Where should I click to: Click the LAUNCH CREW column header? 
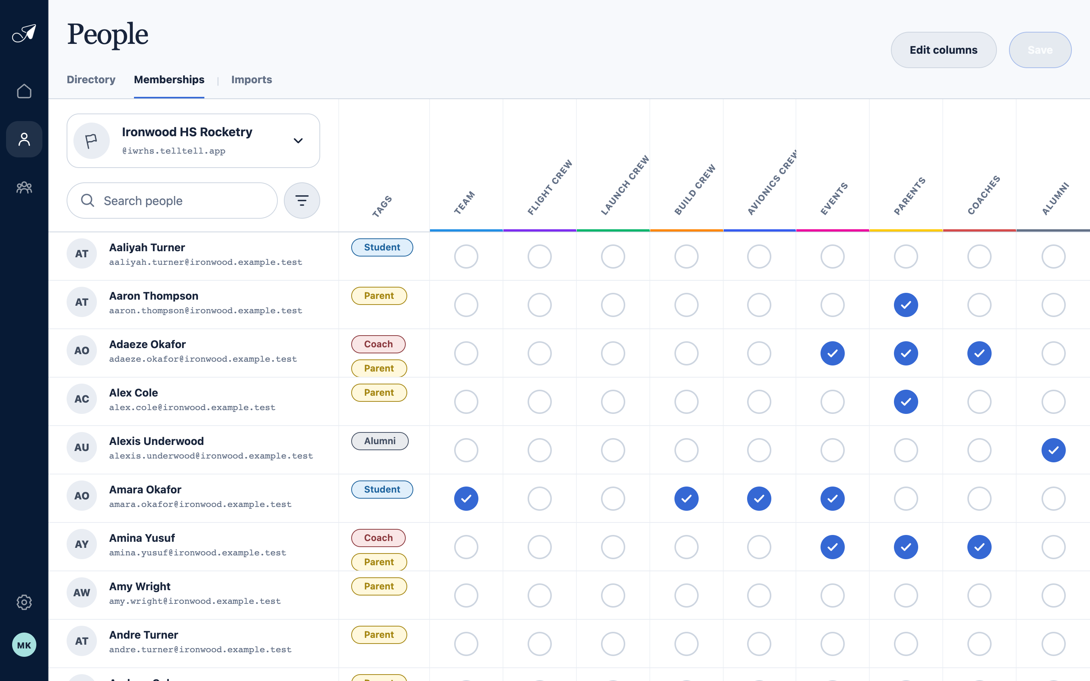tap(625, 185)
